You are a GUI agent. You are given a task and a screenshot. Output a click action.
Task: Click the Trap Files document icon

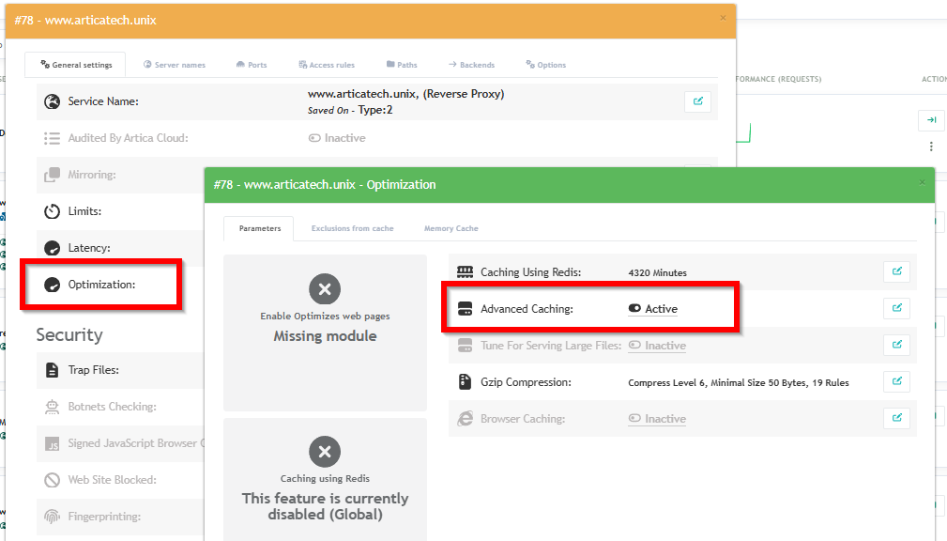click(x=52, y=370)
